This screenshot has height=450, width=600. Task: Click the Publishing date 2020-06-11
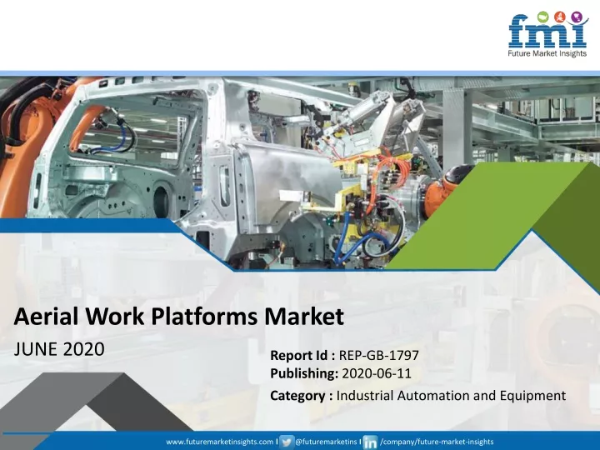[x=377, y=373]
